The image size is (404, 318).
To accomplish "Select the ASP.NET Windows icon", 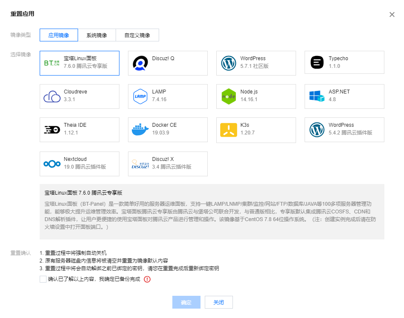I will point(317,96).
